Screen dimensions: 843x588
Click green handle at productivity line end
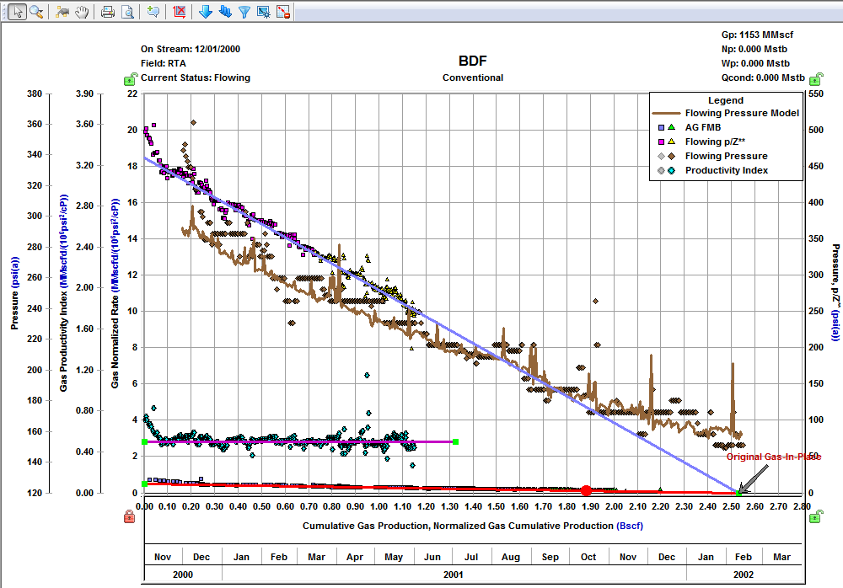[455, 441]
